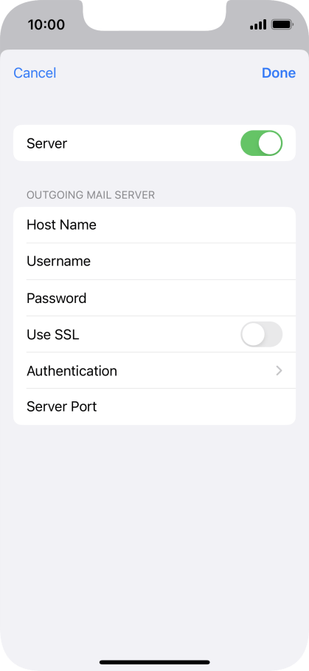Click the Authentication chevron arrow

click(279, 370)
